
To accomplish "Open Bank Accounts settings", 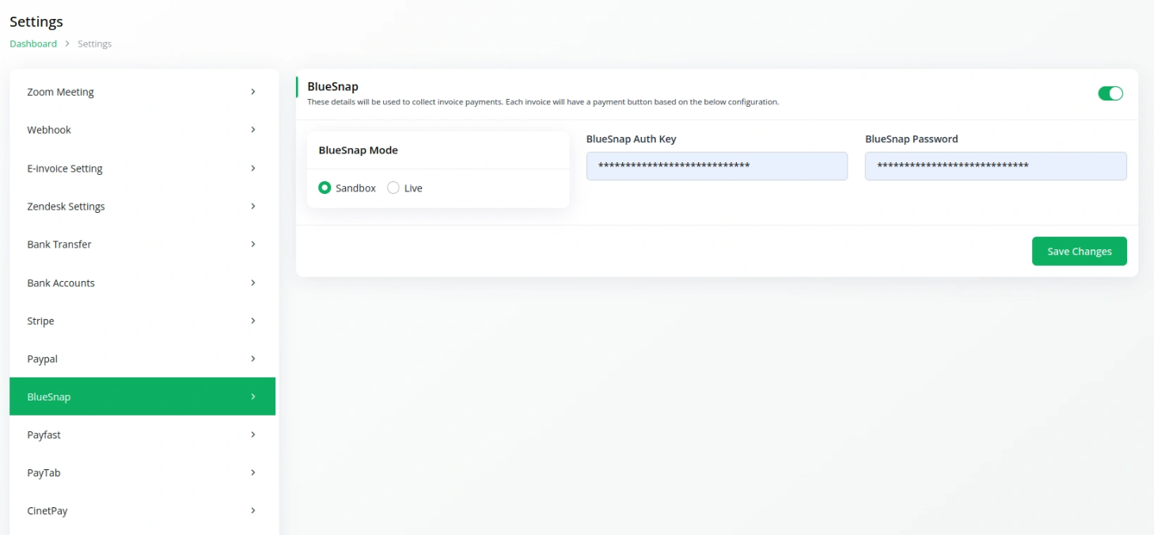I will [x=142, y=283].
